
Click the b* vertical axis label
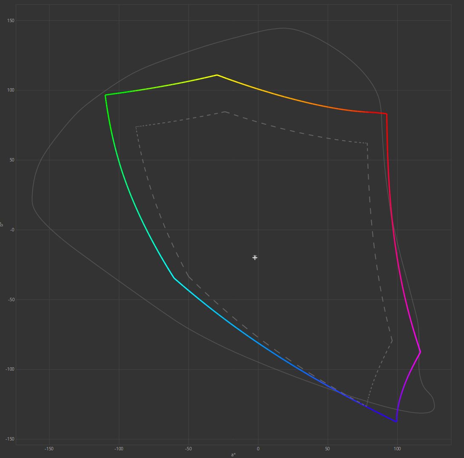tap(3, 225)
